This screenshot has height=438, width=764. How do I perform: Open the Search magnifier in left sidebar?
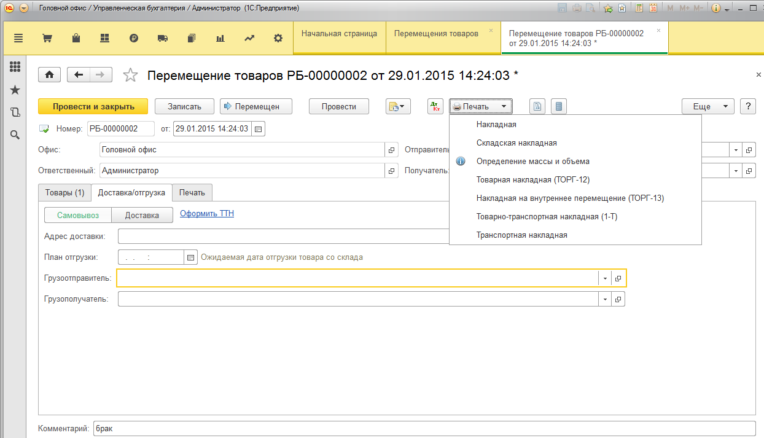[15, 135]
